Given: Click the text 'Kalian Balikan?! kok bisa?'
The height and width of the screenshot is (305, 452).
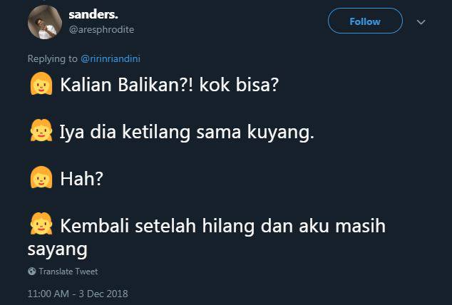Looking at the screenshot, I should (x=170, y=85).
